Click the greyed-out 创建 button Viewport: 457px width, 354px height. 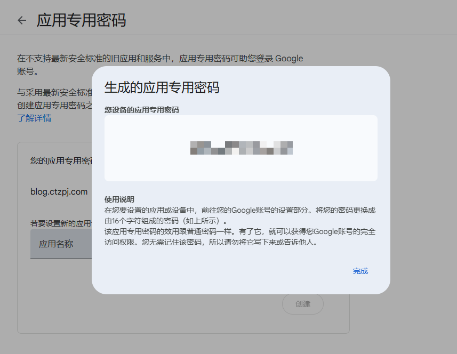302,304
